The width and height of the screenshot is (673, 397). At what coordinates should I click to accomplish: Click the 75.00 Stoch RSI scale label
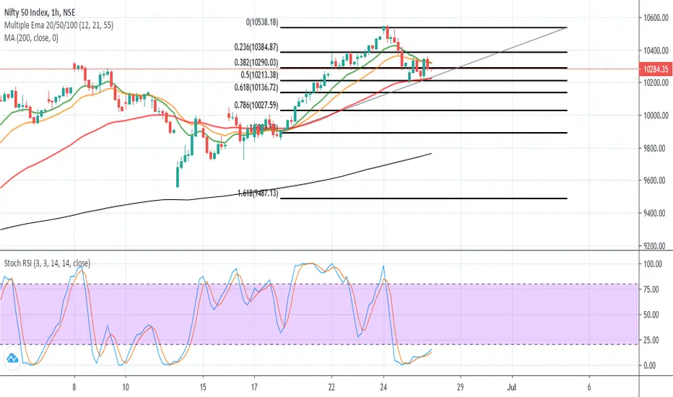tap(651, 289)
